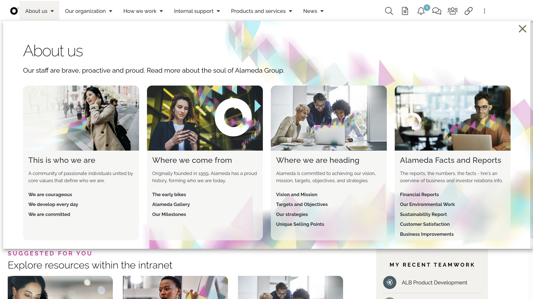Open Vision and Mission link
This screenshot has height=299, width=533.
pyautogui.click(x=296, y=194)
